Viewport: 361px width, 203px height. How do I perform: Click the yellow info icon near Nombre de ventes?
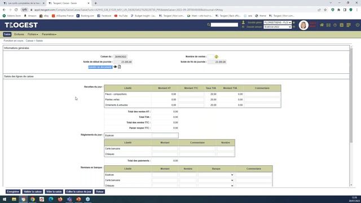tap(216, 56)
